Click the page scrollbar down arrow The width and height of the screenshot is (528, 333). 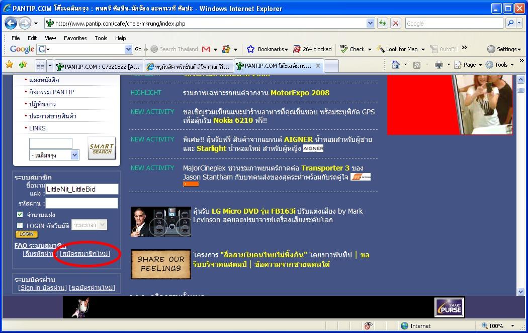pos(520,291)
